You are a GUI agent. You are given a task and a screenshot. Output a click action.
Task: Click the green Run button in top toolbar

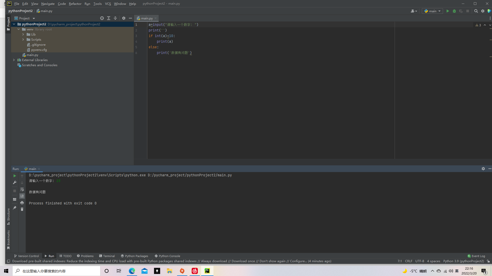click(x=448, y=11)
